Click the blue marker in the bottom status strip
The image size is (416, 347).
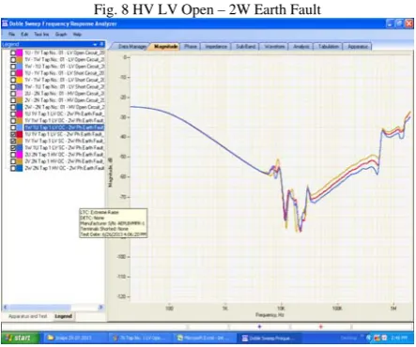pos(259,326)
